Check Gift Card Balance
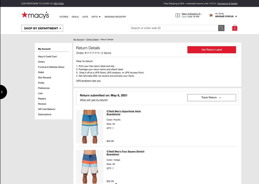Viewport: 259px width, 184px height. (x=47, y=109)
